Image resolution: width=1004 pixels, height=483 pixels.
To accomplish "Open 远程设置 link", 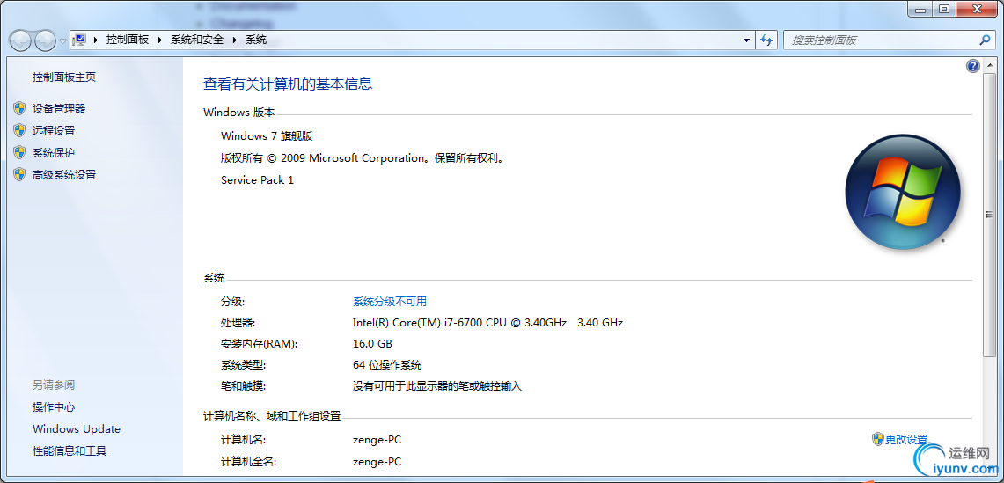I will (54, 131).
